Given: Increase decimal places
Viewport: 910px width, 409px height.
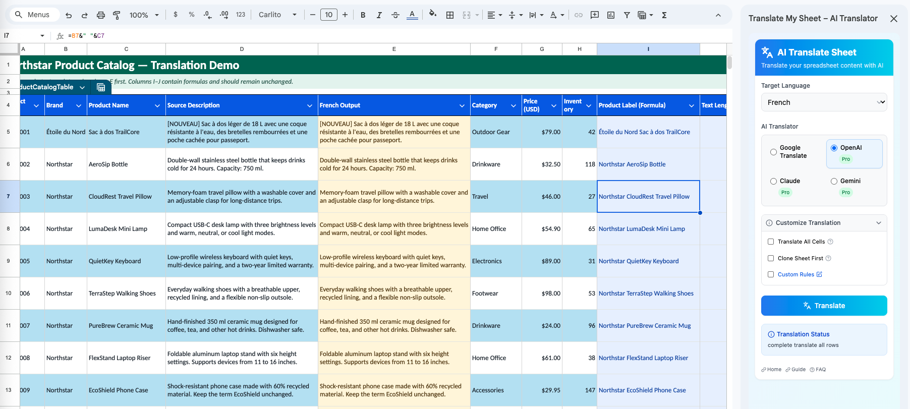Looking at the screenshot, I should pyautogui.click(x=224, y=15).
